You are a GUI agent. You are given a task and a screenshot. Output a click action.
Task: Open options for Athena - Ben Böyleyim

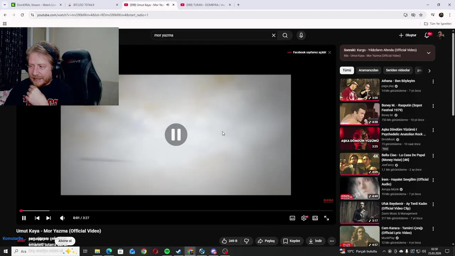point(433,81)
